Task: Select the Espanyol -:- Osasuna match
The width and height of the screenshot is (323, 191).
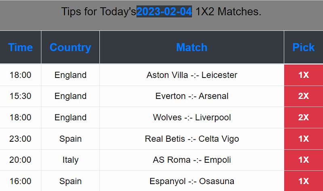Action: [x=192, y=181]
